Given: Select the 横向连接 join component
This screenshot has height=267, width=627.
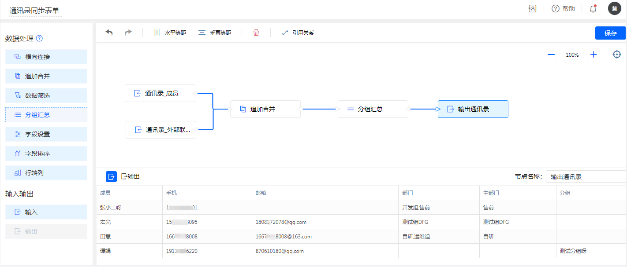Looking at the screenshot, I should [46, 57].
